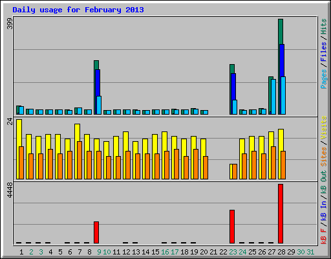Click the day 23 axis label
The height and width of the screenshot is (259, 331).
pos(233,252)
